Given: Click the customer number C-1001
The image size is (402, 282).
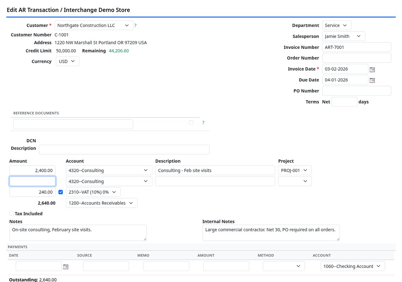Looking at the screenshot, I should pos(61,35).
